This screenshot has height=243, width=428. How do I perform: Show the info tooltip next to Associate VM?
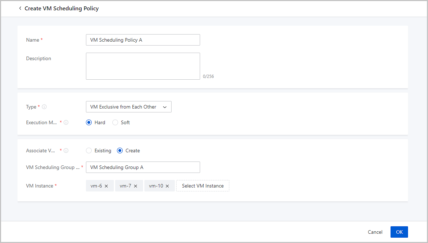pos(66,150)
